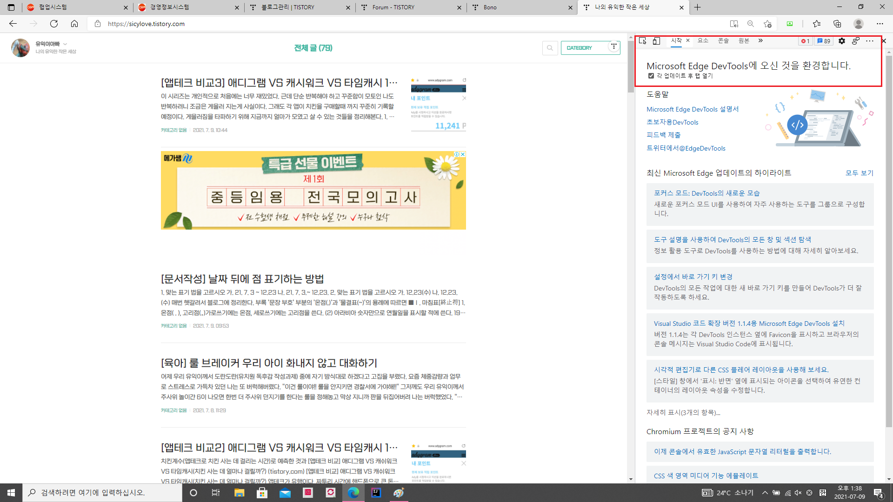Click the blog search box
The height and width of the screenshot is (502, 893).
point(550,48)
